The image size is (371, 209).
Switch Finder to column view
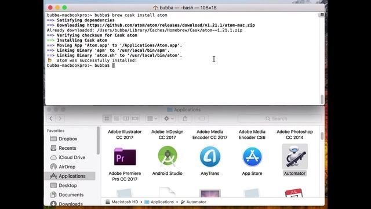[x=126, y=118]
